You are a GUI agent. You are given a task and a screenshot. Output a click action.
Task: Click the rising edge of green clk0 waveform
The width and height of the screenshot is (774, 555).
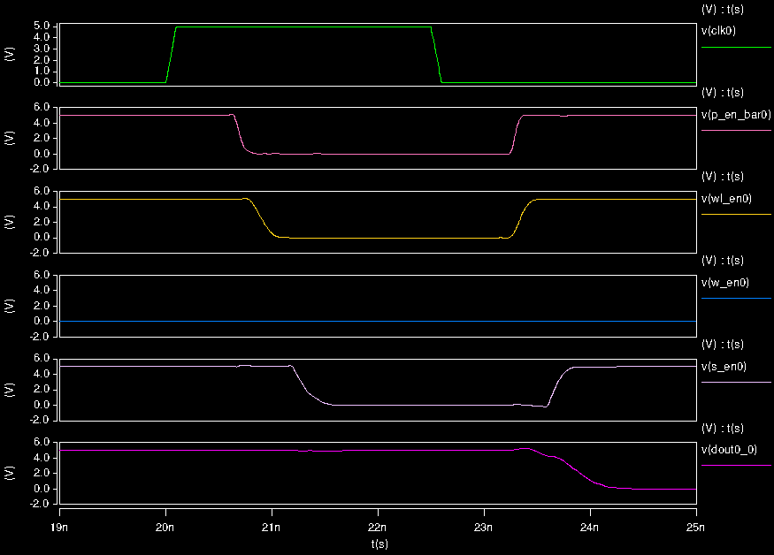click(x=171, y=55)
